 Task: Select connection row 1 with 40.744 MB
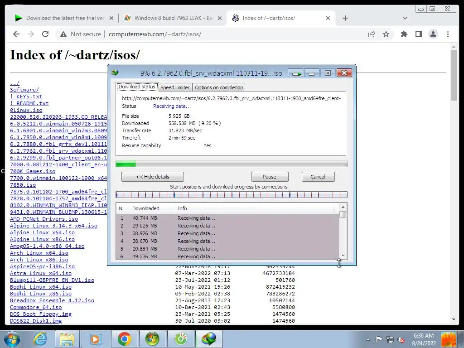227,218
